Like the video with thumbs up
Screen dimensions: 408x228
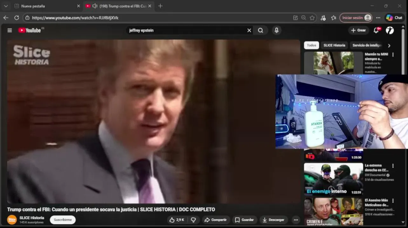177,220
